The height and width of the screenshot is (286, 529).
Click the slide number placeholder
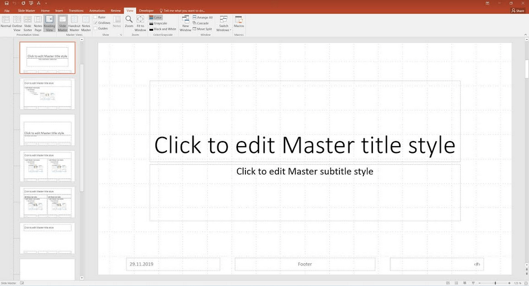coord(437,264)
